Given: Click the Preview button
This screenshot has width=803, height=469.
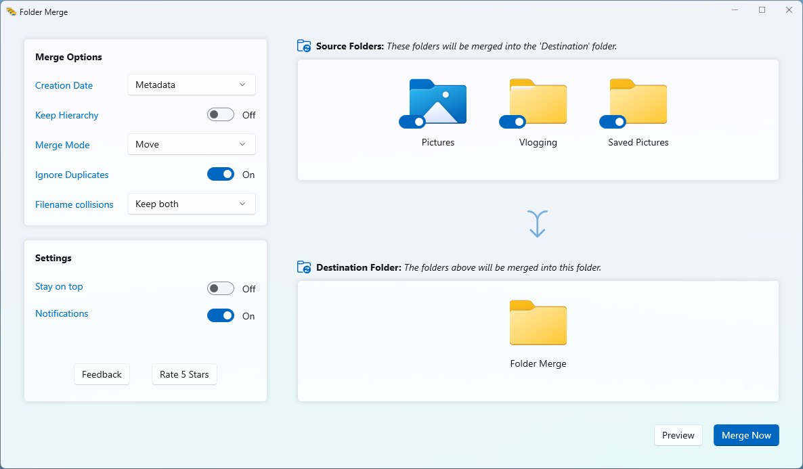Looking at the screenshot, I should click(678, 435).
